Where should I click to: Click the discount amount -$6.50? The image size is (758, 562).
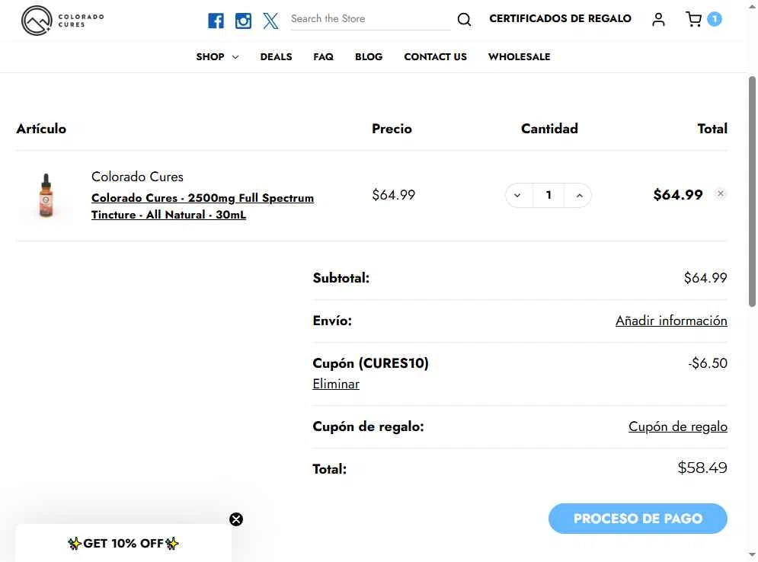coord(707,363)
